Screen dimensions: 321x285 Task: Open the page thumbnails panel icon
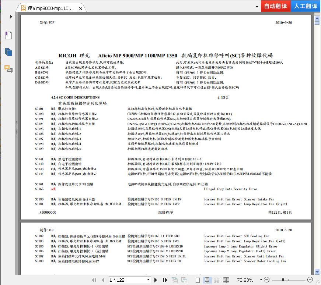click(x=8, y=52)
